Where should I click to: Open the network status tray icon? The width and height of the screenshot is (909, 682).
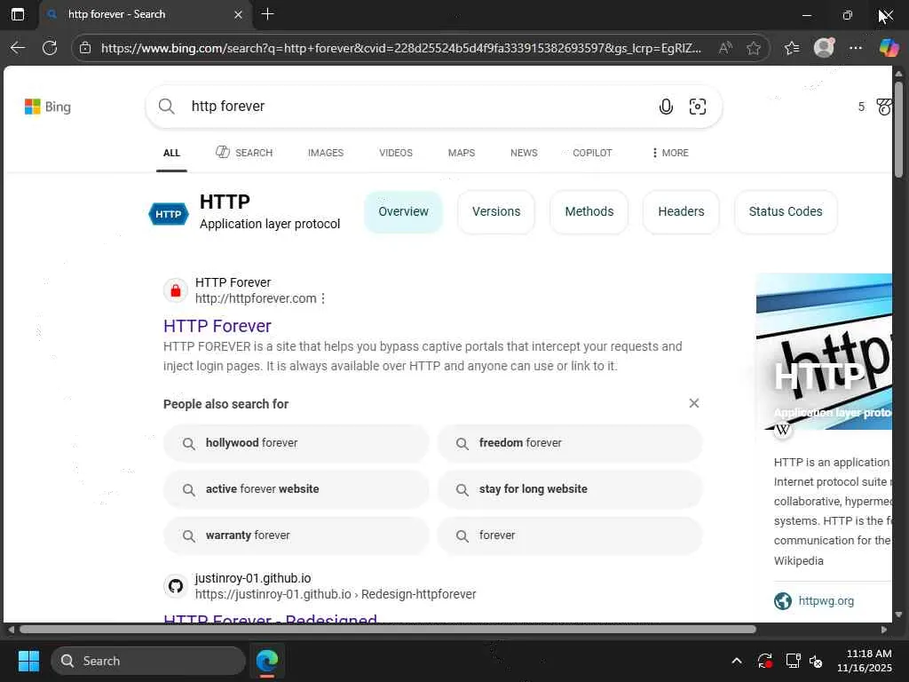[x=793, y=661]
